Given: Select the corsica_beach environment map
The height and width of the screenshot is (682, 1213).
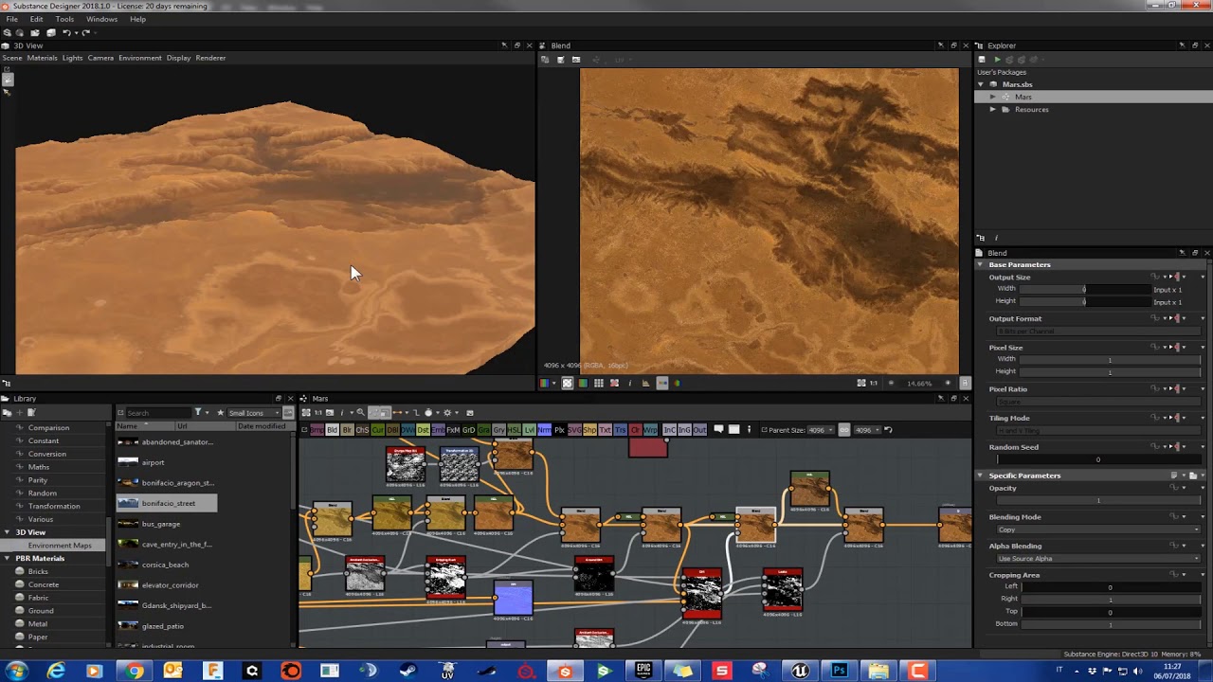Looking at the screenshot, I should (165, 565).
